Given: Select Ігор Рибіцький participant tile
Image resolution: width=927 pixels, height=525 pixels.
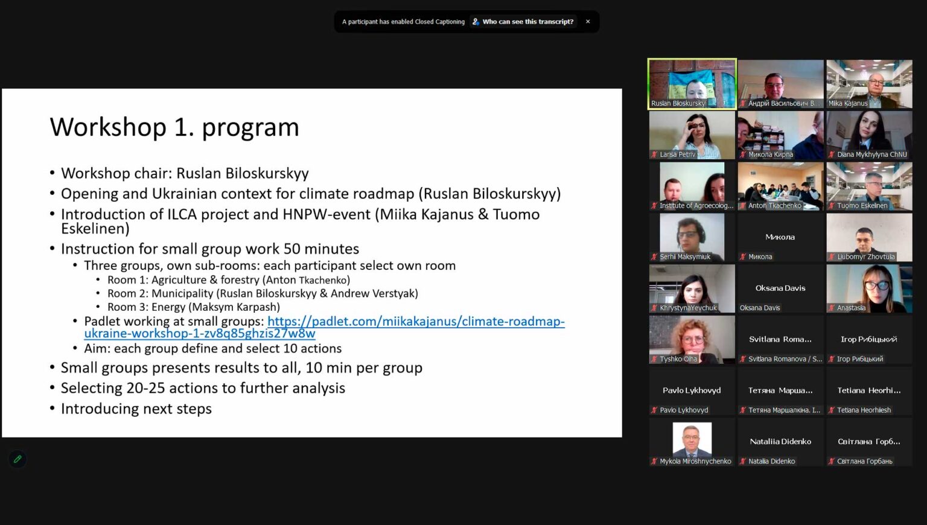Looking at the screenshot, I should click(869, 340).
